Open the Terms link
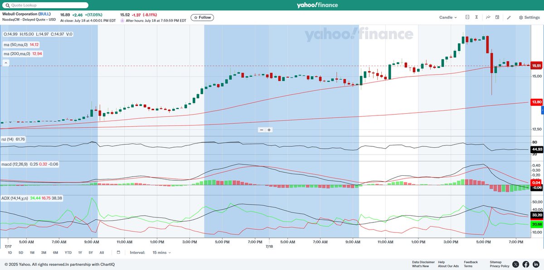The width and height of the screenshot is (544, 270). [x=468, y=266]
